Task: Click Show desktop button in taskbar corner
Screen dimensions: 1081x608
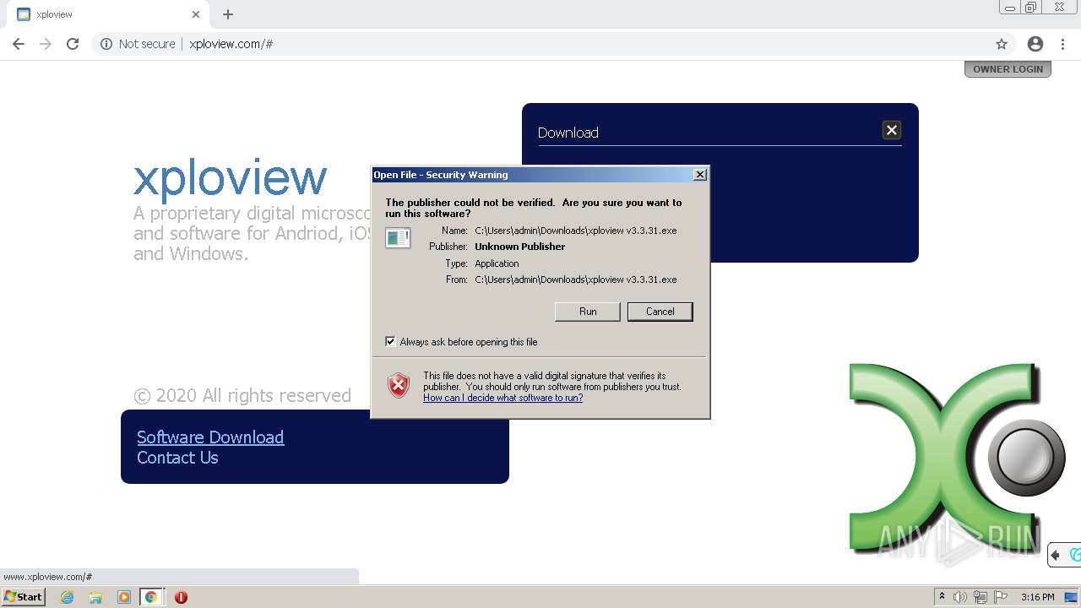Action: click(1072, 597)
